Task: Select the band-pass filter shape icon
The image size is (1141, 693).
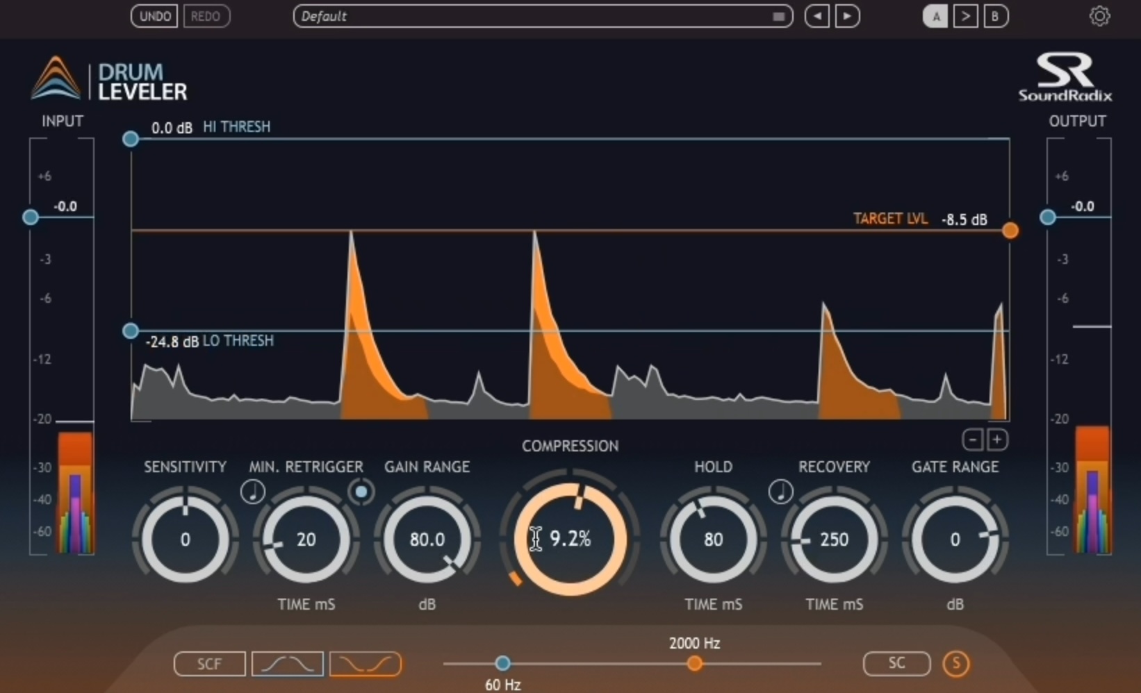Action: click(288, 664)
